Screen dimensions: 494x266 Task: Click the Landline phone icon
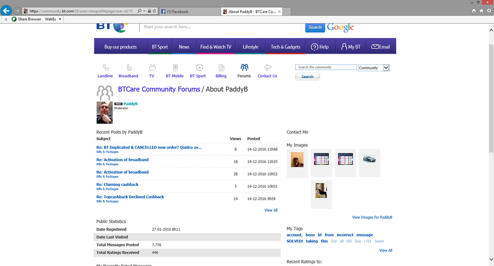tap(106, 67)
